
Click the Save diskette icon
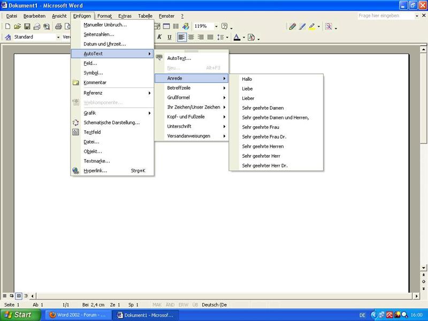click(27, 26)
